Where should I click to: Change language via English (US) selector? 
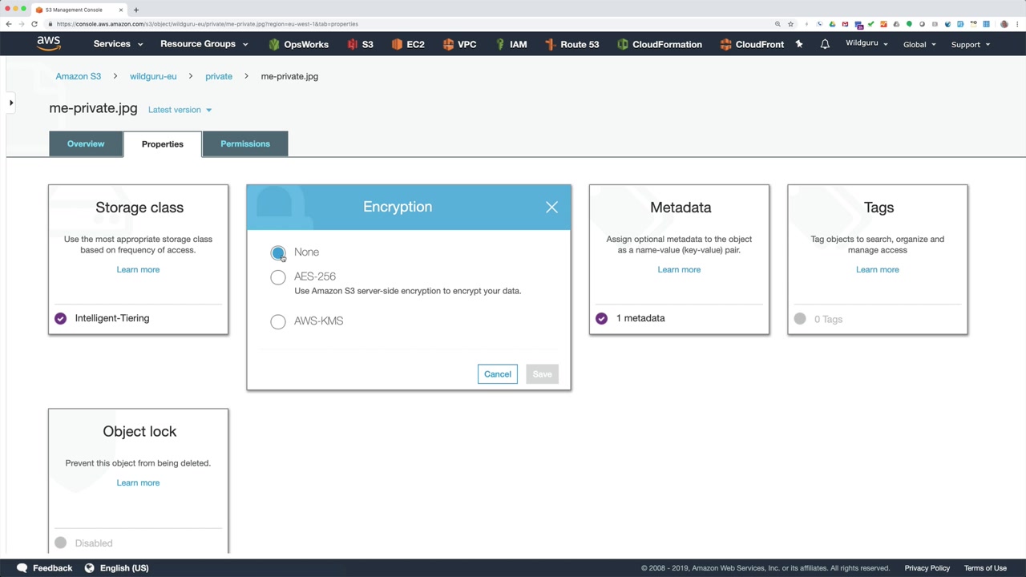(116, 568)
